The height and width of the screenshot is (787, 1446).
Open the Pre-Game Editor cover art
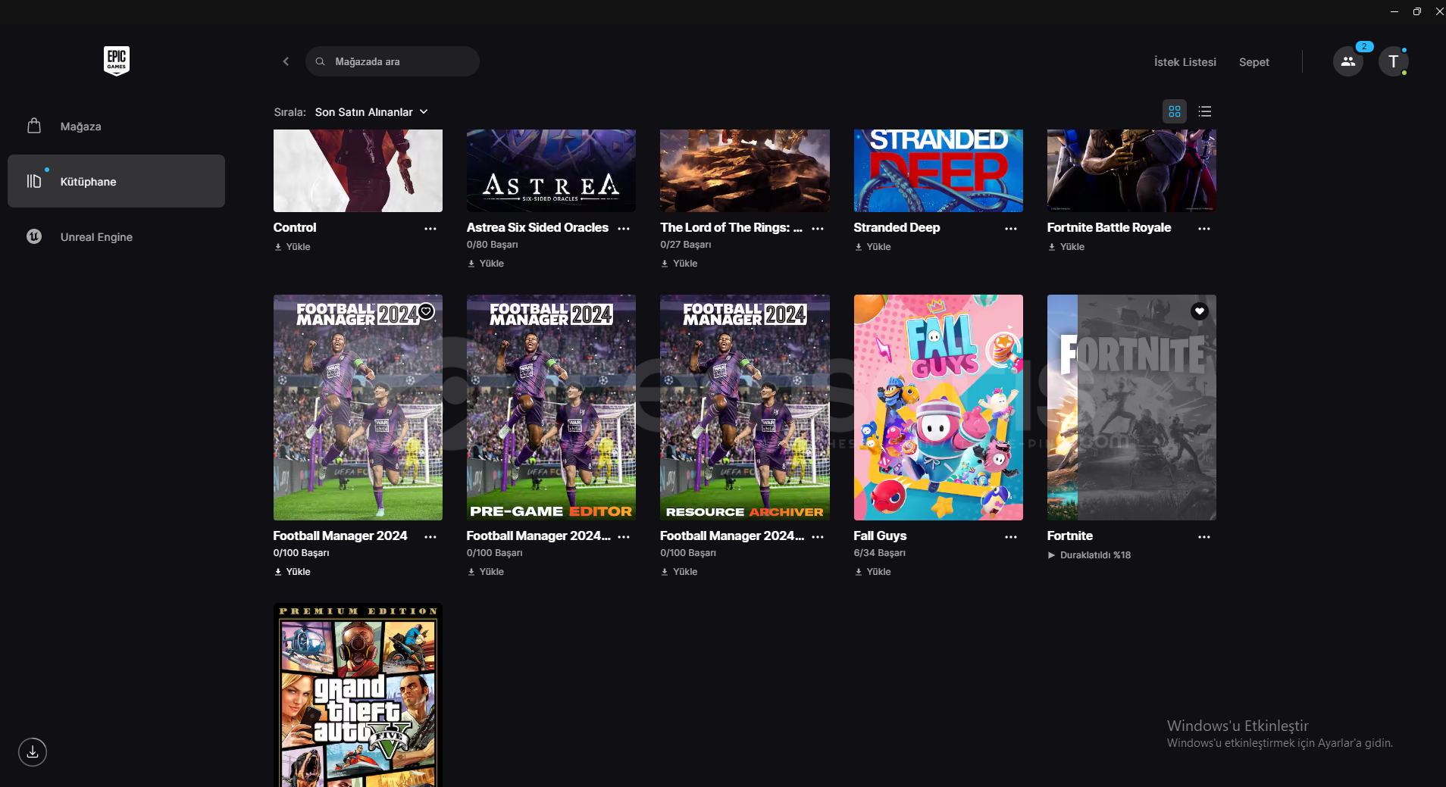coord(551,408)
